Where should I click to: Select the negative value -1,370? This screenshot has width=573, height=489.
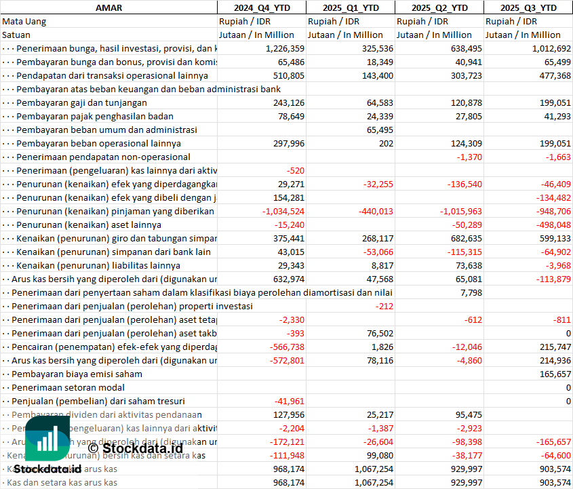pyautogui.click(x=469, y=157)
